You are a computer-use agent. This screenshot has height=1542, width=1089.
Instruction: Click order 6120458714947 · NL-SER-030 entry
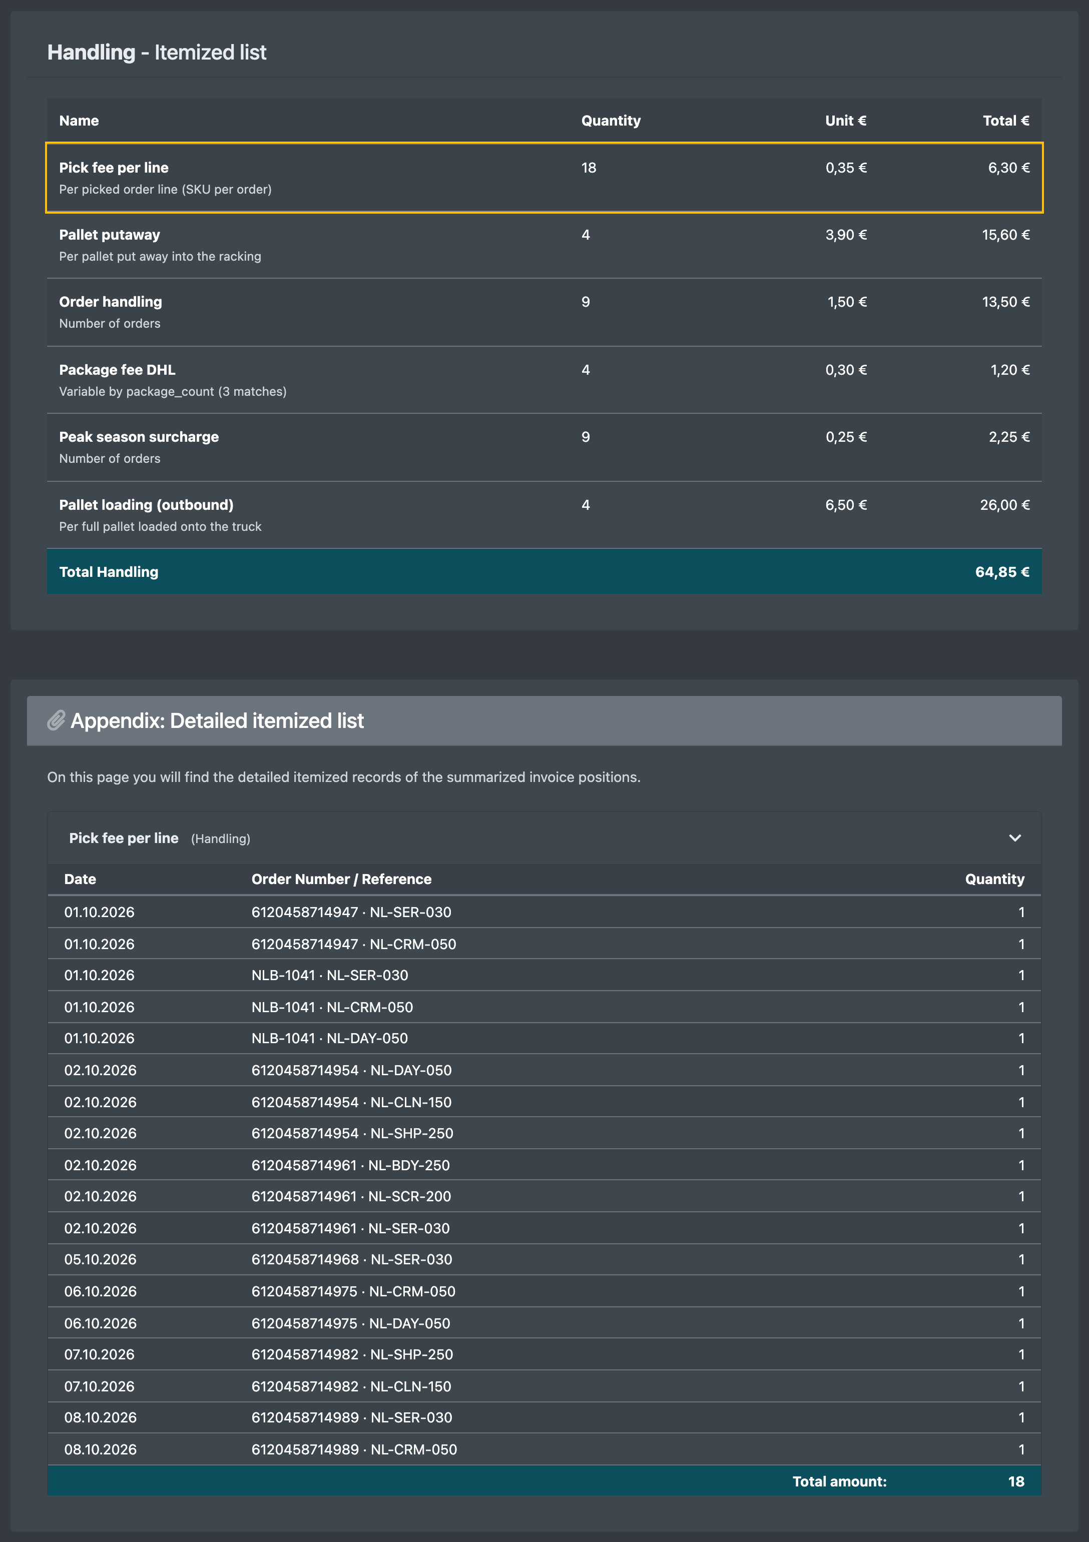351,912
